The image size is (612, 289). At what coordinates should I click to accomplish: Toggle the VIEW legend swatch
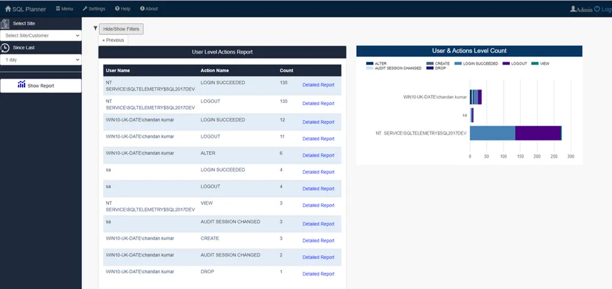[534, 64]
